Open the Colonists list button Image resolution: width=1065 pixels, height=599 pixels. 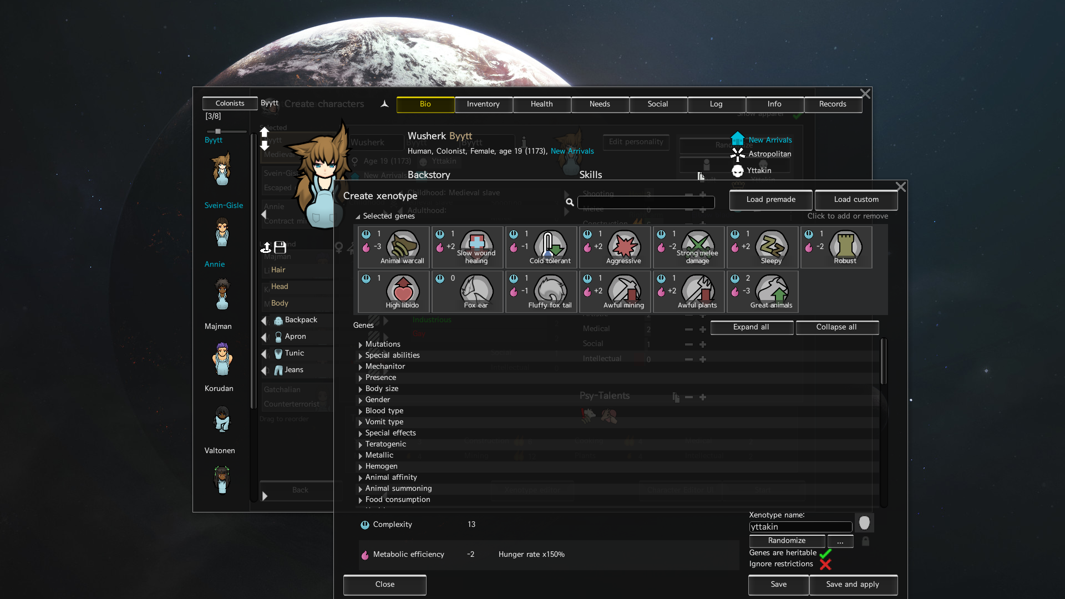pyautogui.click(x=230, y=104)
